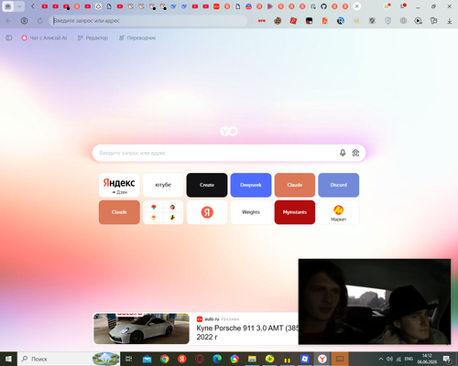The image size is (458, 366).
Task: Open the Переводчик translator
Action: [137, 38]
